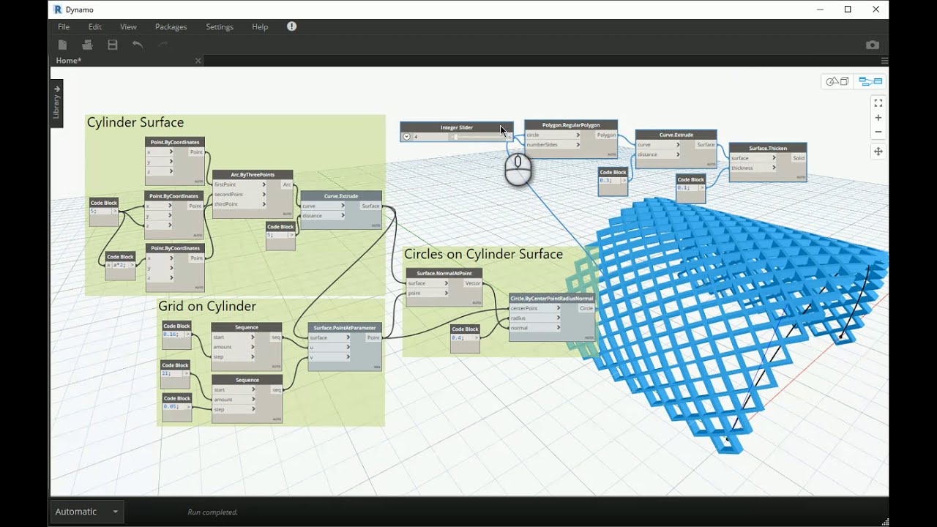Click the Zoom to Fit icon
This screenshot has height=527, width=937.
pos(878,103)
